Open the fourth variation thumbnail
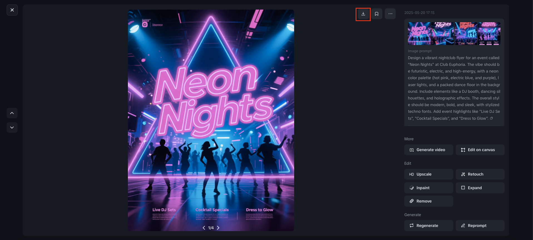The width and height of the screenshot is (533, 240). click(489, 34)
